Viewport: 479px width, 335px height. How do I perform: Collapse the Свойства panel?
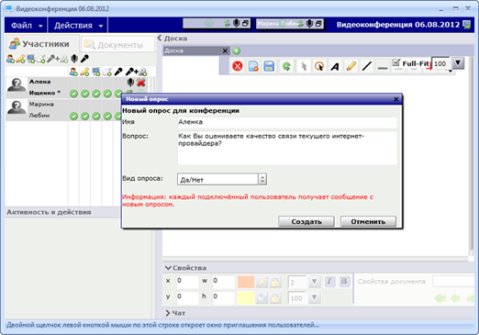[168, 268]
